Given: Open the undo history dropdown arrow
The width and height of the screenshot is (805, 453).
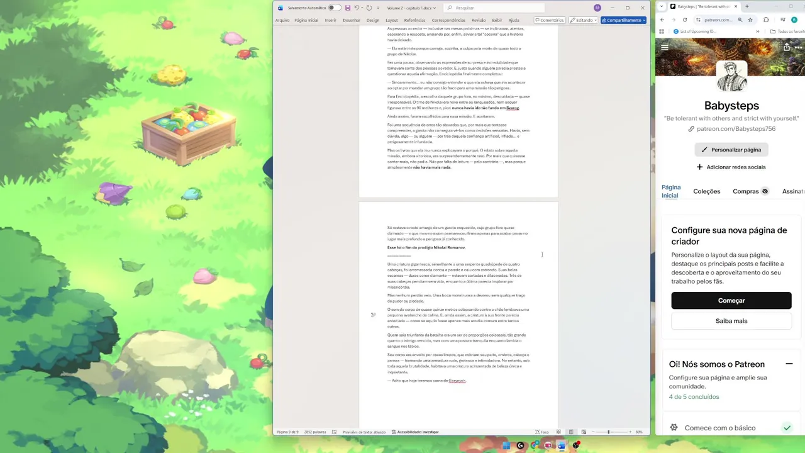Looking at the screenshot, I should coord(362,8).
